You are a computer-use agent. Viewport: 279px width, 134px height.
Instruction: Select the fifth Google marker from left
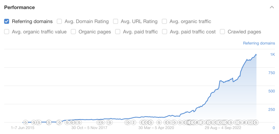tap(59, 122)
